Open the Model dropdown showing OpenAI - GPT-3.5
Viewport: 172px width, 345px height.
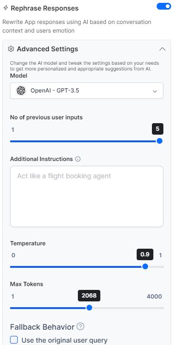pyautogui.click(x=86, y=91)
